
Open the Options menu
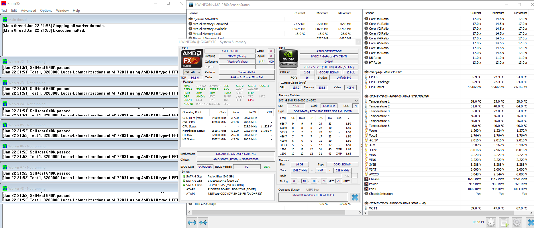click(46, 11)
